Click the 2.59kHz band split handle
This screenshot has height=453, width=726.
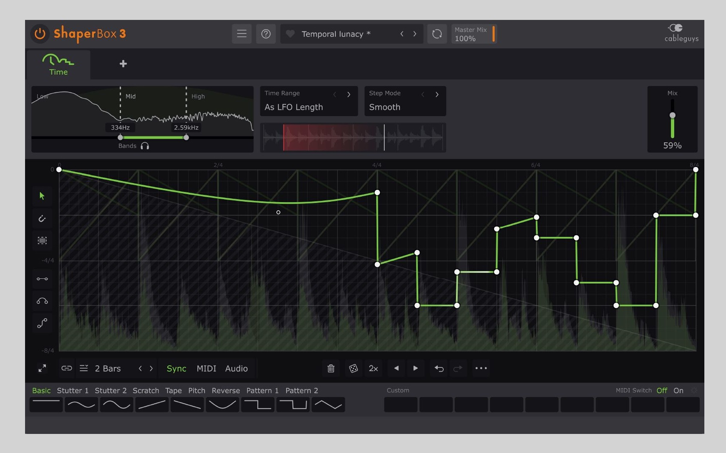point(186,137)
